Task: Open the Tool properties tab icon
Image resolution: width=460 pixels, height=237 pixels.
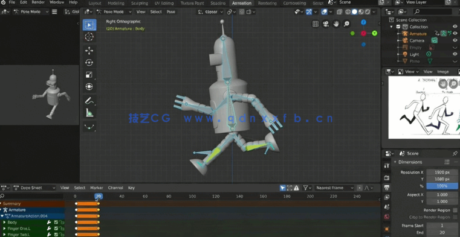Action: [387, 166]
